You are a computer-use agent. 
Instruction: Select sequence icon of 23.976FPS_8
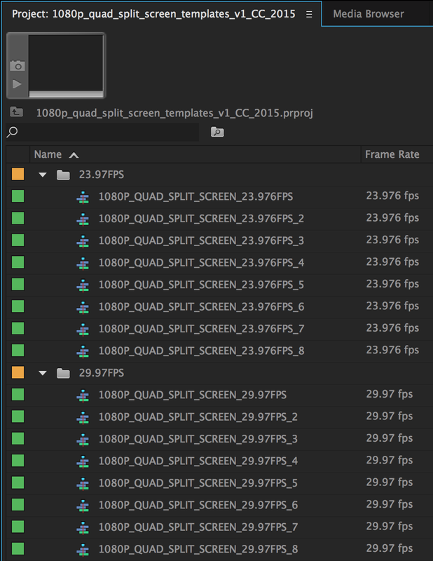[83, 352]
